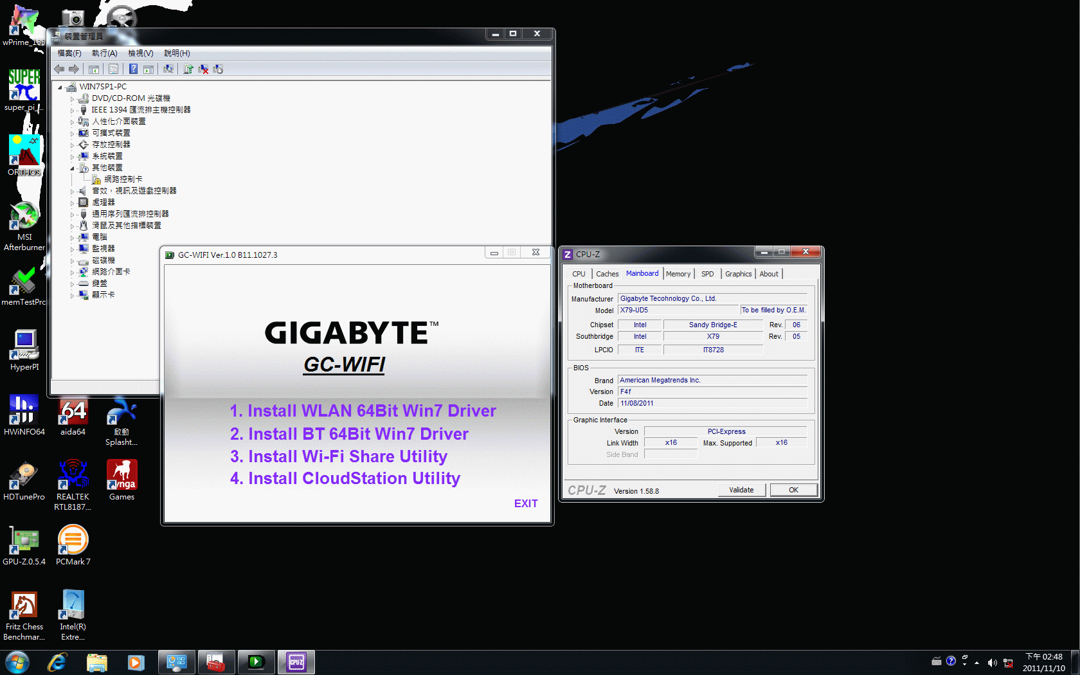
Task: Click the Help question-mark toolbar icon
Action: (x=133, y=69)
